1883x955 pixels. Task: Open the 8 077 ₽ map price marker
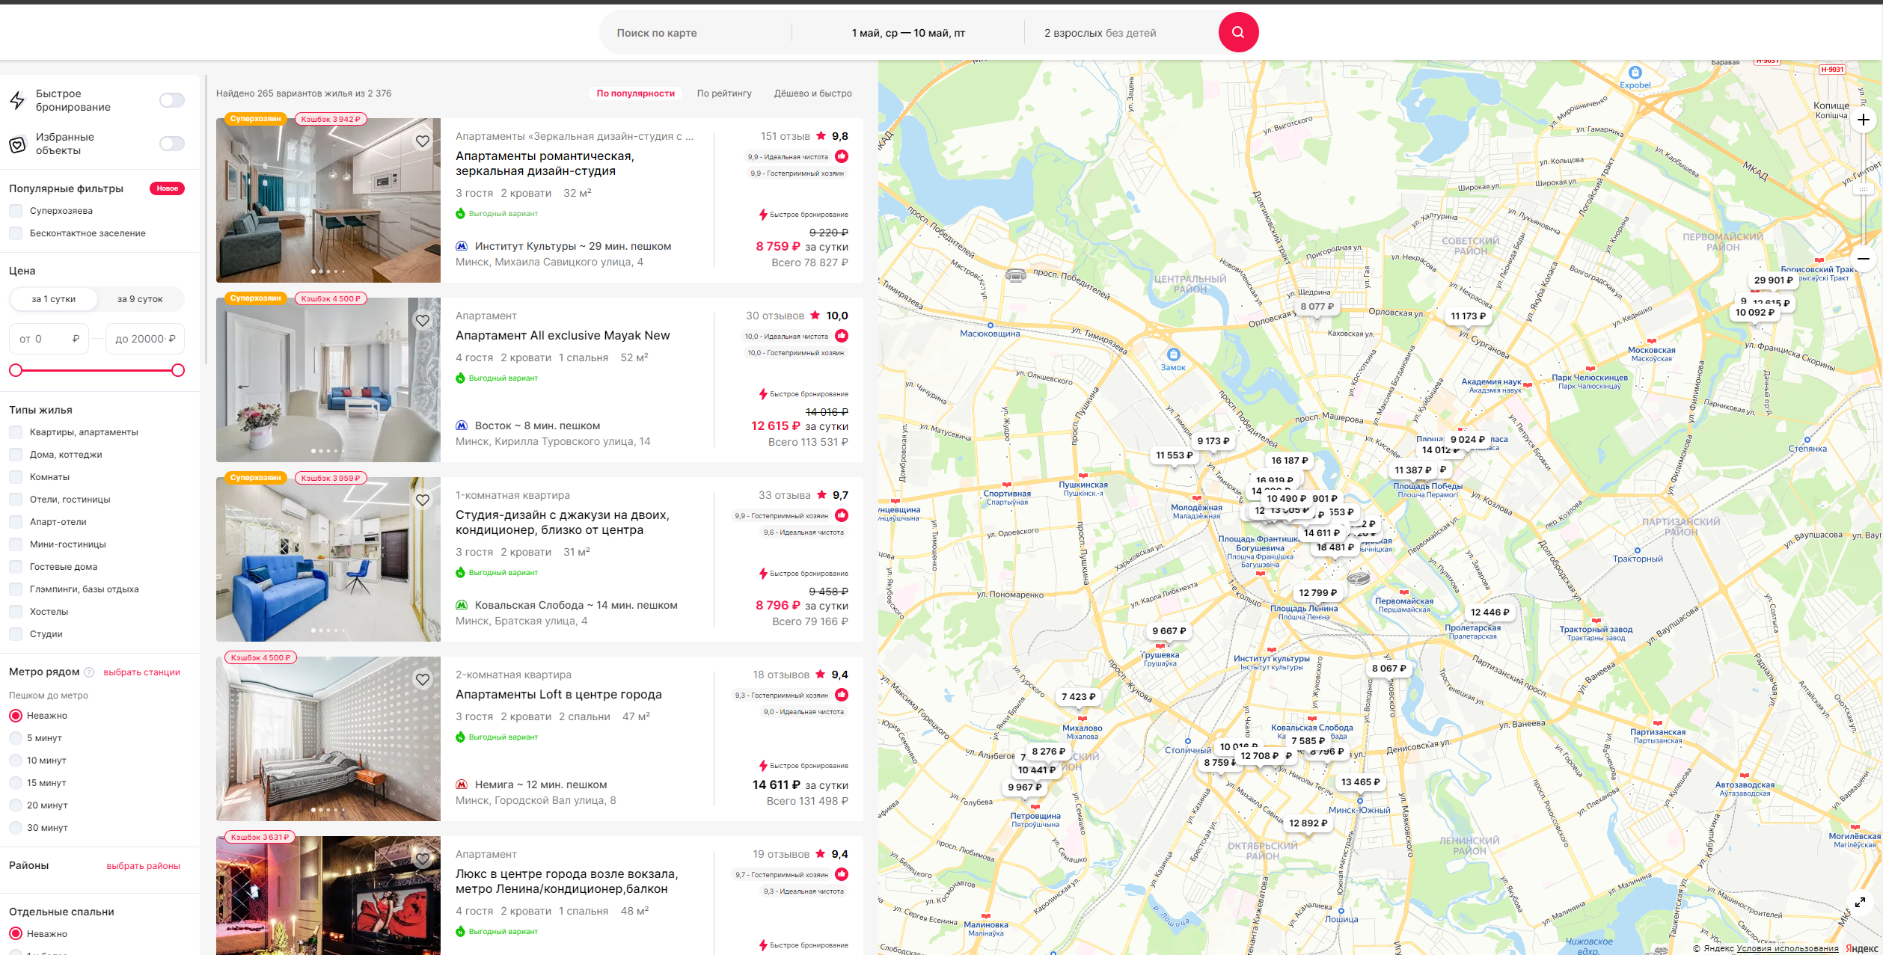pyautogui.click(x=1317, y=307)
